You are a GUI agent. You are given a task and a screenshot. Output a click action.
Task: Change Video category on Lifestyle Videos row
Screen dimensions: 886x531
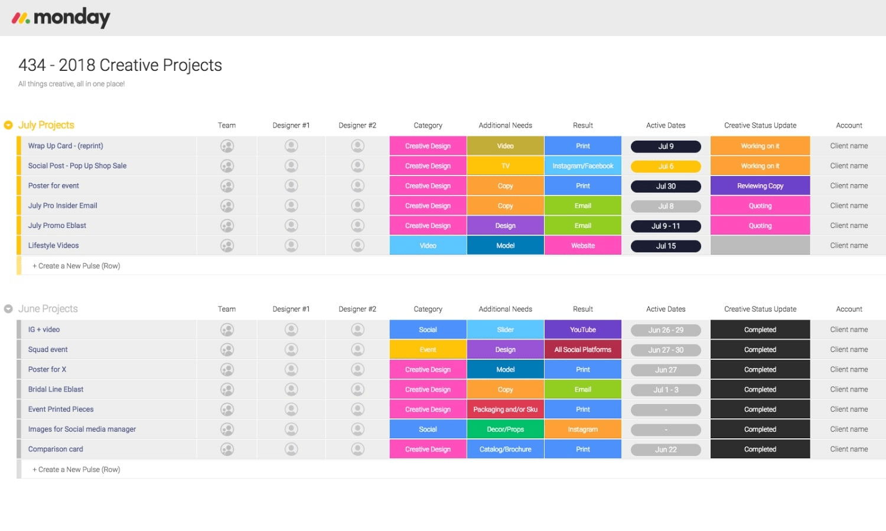[428, 245]
